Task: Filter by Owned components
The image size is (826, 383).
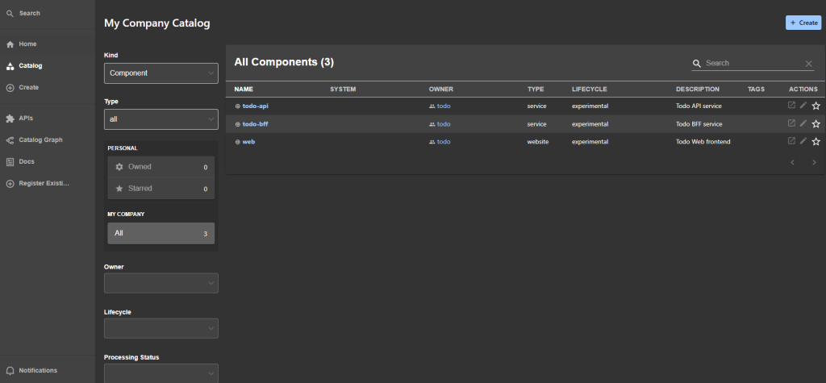Action: 161,167
